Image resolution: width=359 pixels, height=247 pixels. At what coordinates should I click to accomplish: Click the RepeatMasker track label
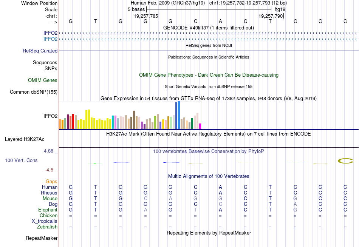coord(42,238)
